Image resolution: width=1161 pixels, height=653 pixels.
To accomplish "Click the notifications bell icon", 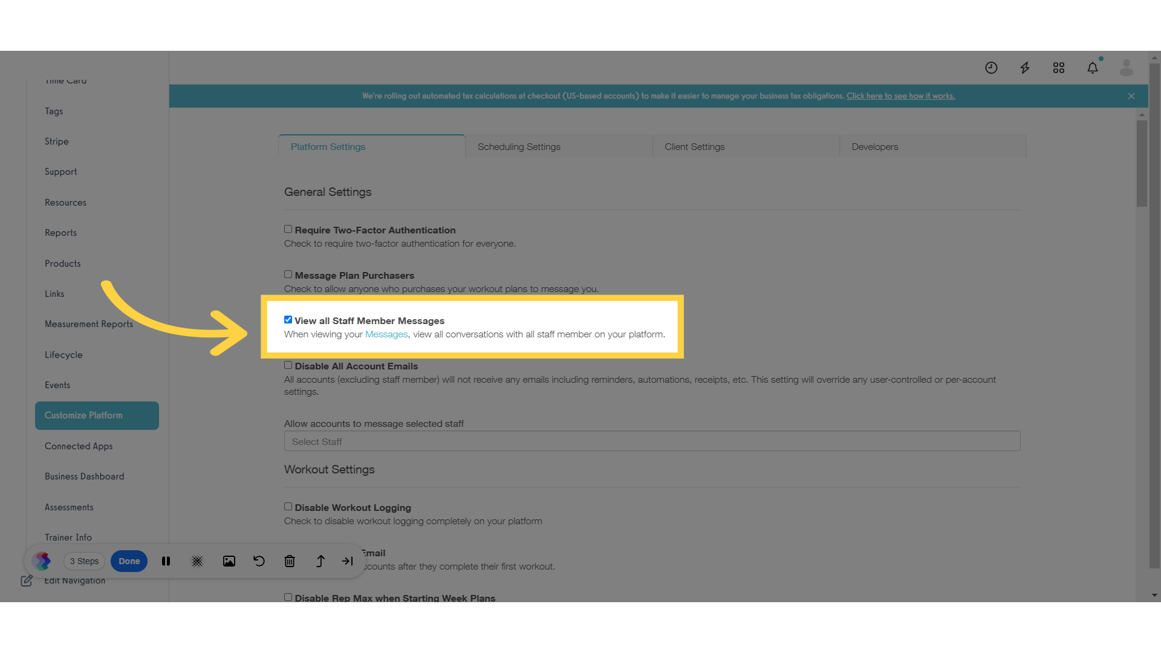I will click(1093, 67).
